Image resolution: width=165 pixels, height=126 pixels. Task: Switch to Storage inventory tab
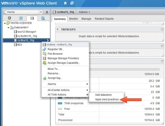[x=32, y=18]
